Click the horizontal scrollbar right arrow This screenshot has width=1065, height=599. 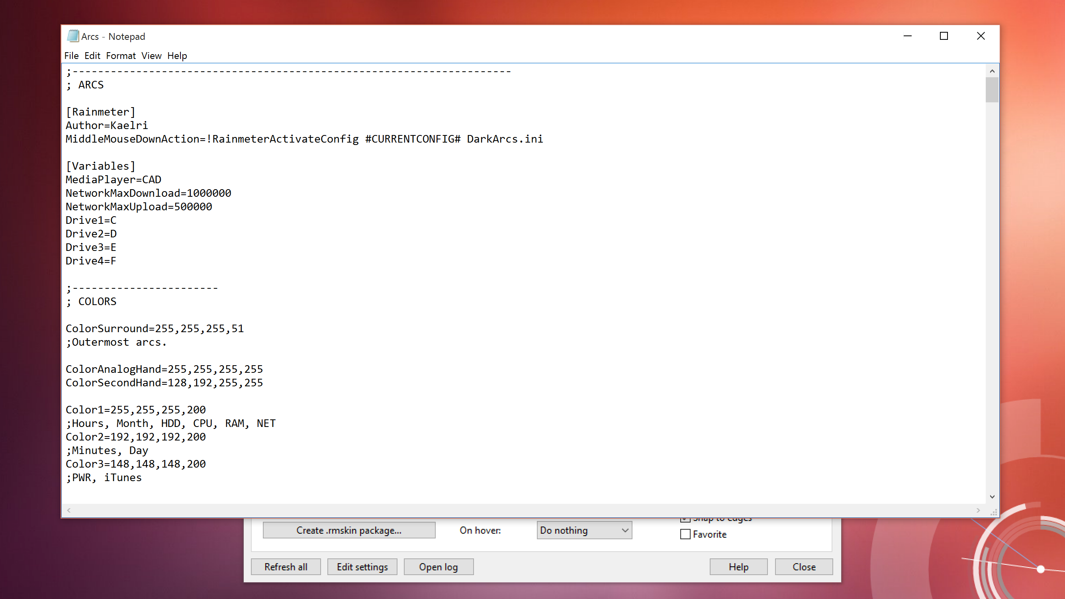978,510
